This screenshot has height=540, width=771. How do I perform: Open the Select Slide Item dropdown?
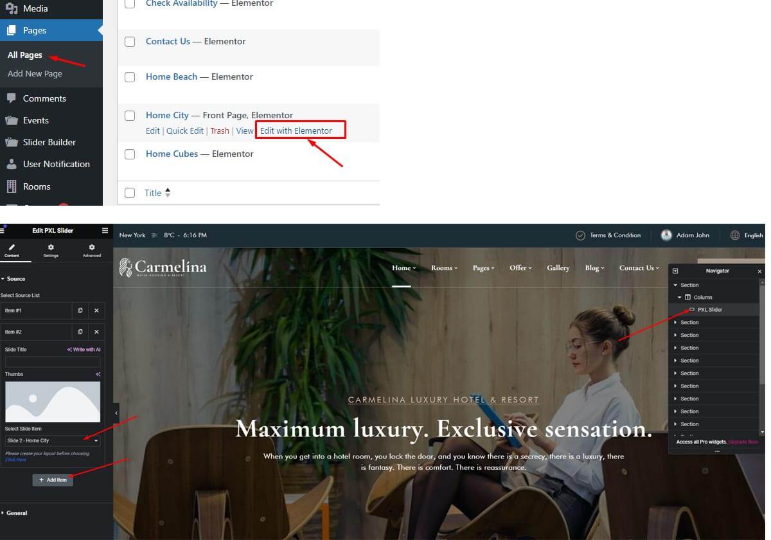(x=53, y=440)
